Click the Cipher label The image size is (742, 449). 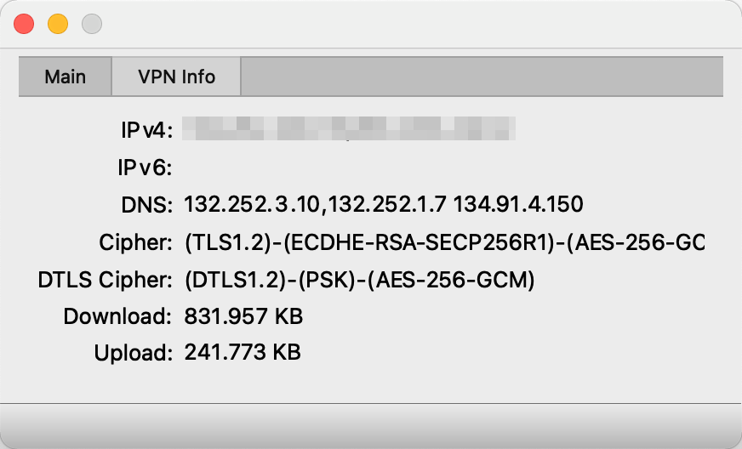pyautogui.click(x=136, y=242)
